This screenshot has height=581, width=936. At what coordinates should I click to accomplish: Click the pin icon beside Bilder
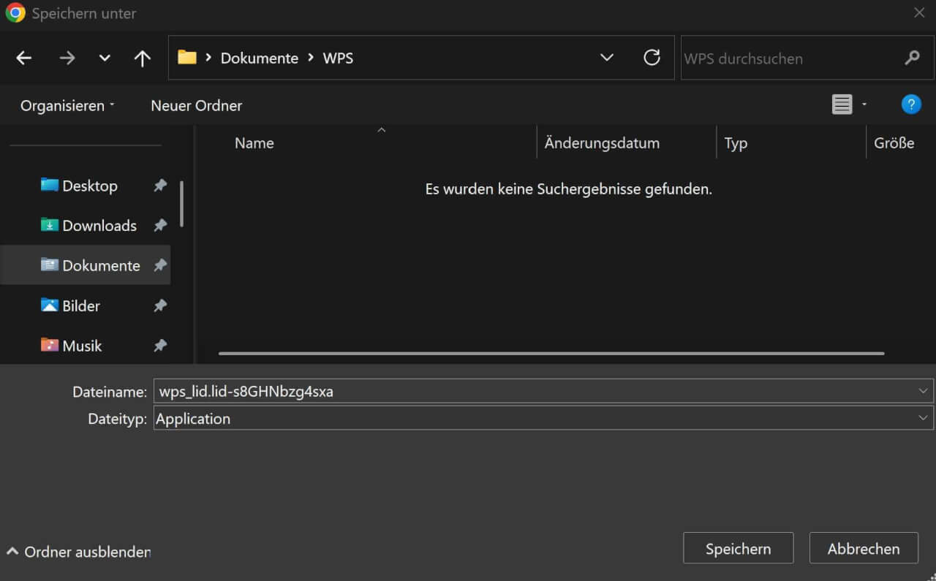click(160, 305)
